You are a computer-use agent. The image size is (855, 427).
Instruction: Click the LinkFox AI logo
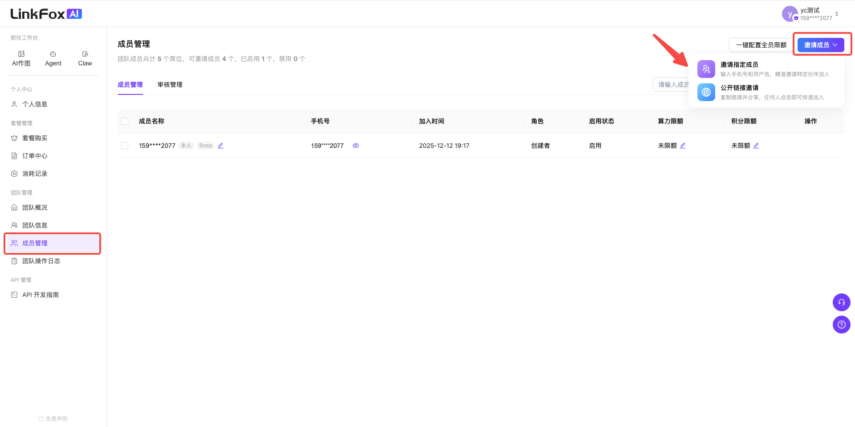click(x=46, y=14)
